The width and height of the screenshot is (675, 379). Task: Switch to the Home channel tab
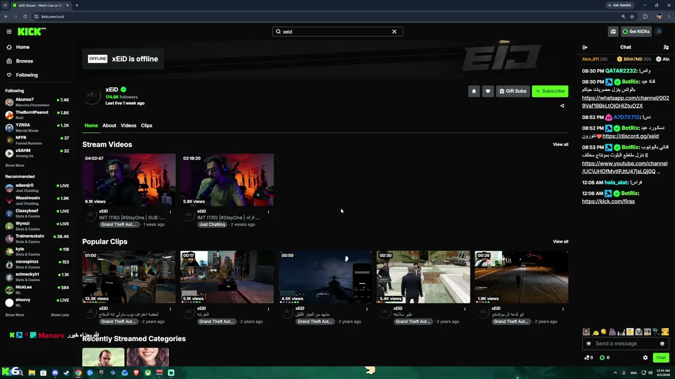pos(91,125)
